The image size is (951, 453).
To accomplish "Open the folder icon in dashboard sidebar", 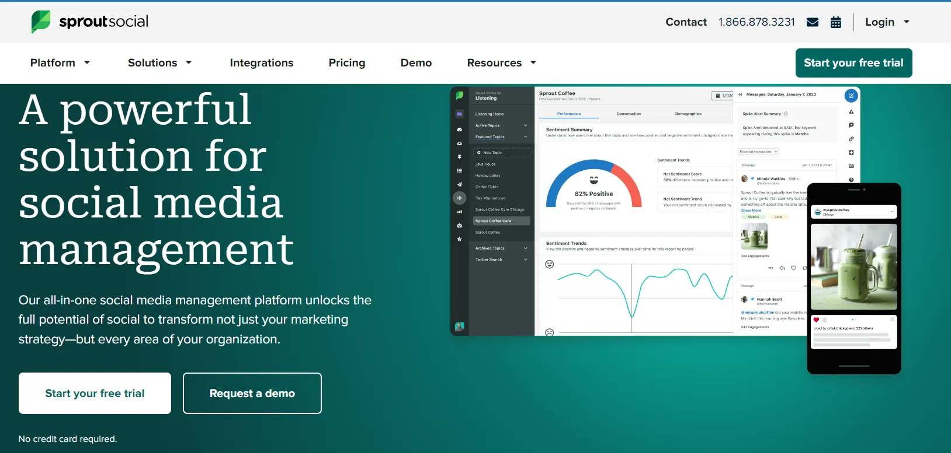I will [x=460, y=114].
